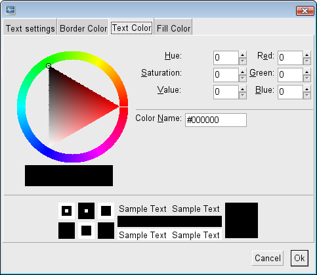
Task: Click the application icon in title bar
Action: pos(11,10)
